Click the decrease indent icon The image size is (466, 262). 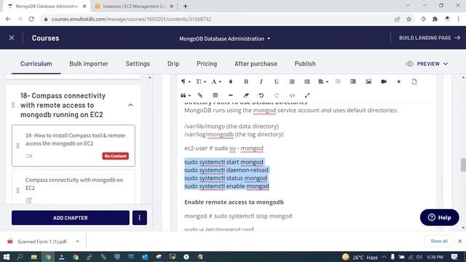(x=338, y=82)
